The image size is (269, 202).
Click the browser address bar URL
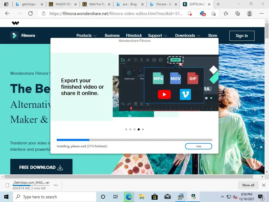point(116,13)
